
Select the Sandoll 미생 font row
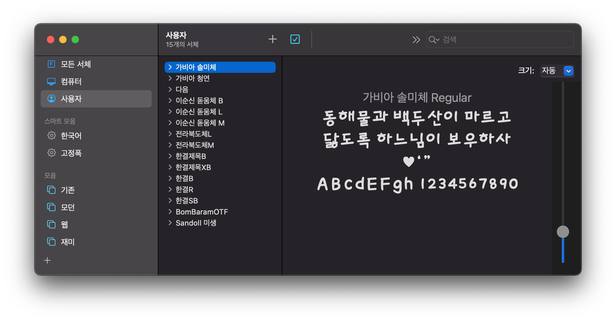[220, 223]
